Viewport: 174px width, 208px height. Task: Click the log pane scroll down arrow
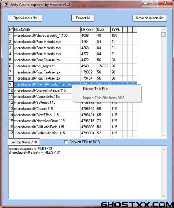click(x=164, y=196)
